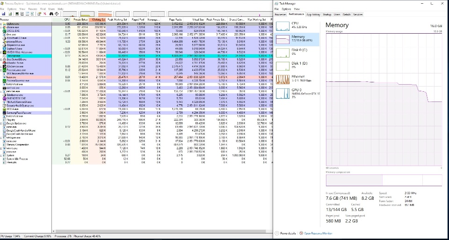Select the chrome.exe process icon
The width and height of the screenshot is (449, 240).
[4, 27]
